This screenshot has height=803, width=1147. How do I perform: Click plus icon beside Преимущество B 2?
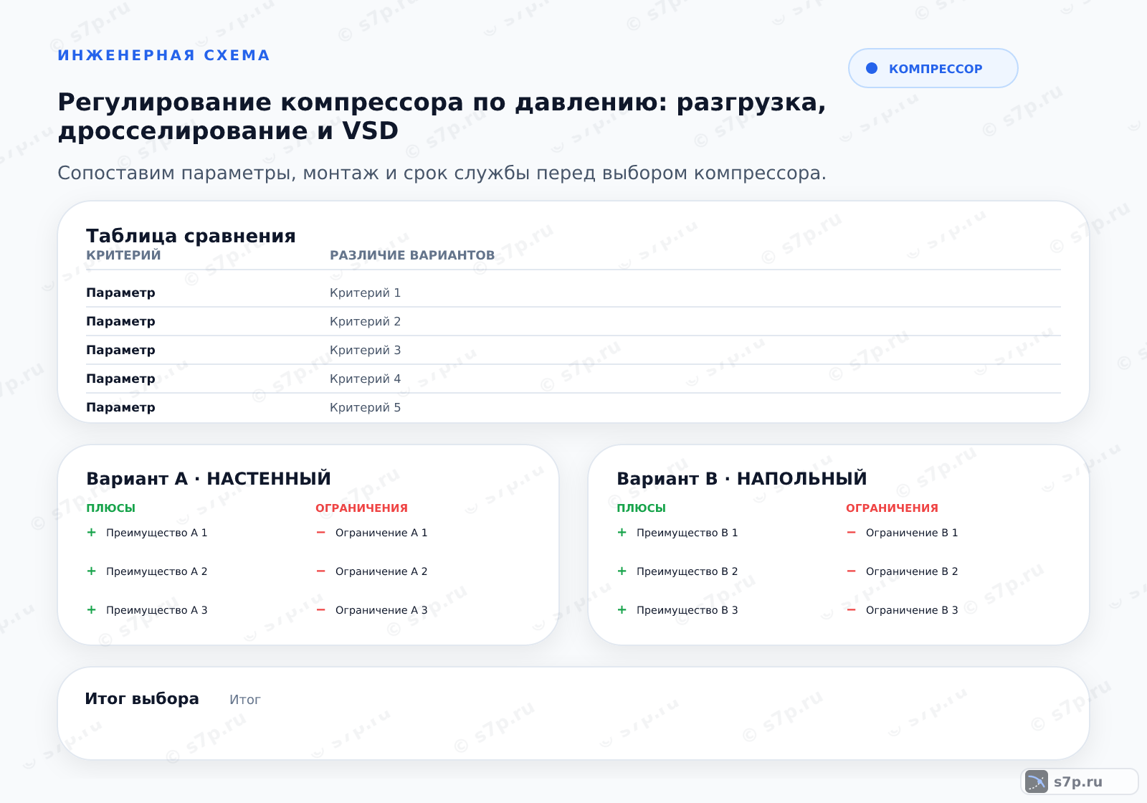point(622,571)
